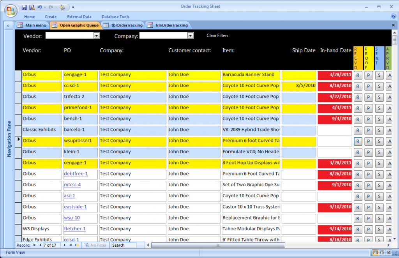
Task: Click the record number box '7 of 17'
Action: 52,245
